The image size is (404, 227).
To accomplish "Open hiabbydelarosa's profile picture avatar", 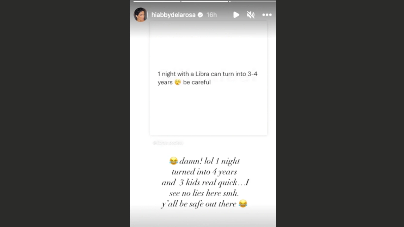I will click(x=140, y=15).
